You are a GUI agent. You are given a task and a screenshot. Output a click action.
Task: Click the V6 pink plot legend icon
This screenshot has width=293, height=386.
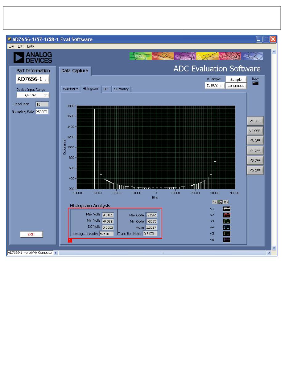click(227, 239)
